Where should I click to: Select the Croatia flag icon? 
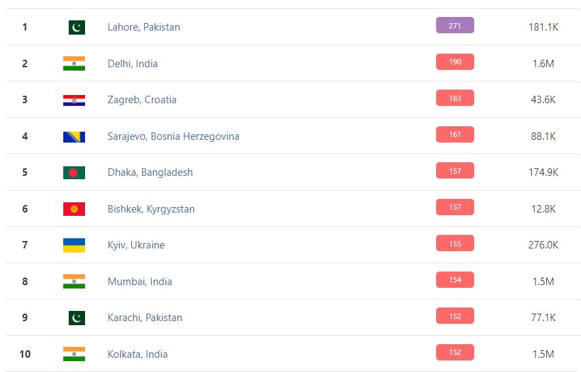tap(74, 100)
